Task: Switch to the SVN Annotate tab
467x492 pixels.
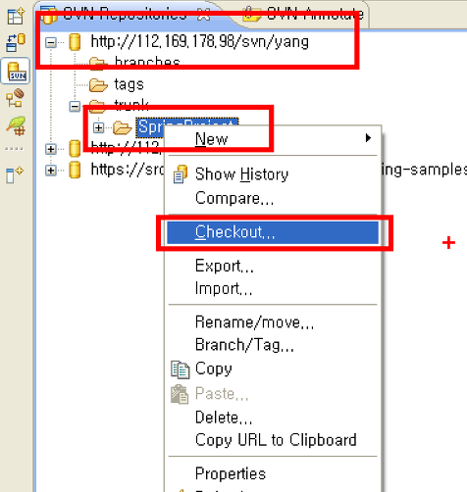Action: (x=304, y=14)
